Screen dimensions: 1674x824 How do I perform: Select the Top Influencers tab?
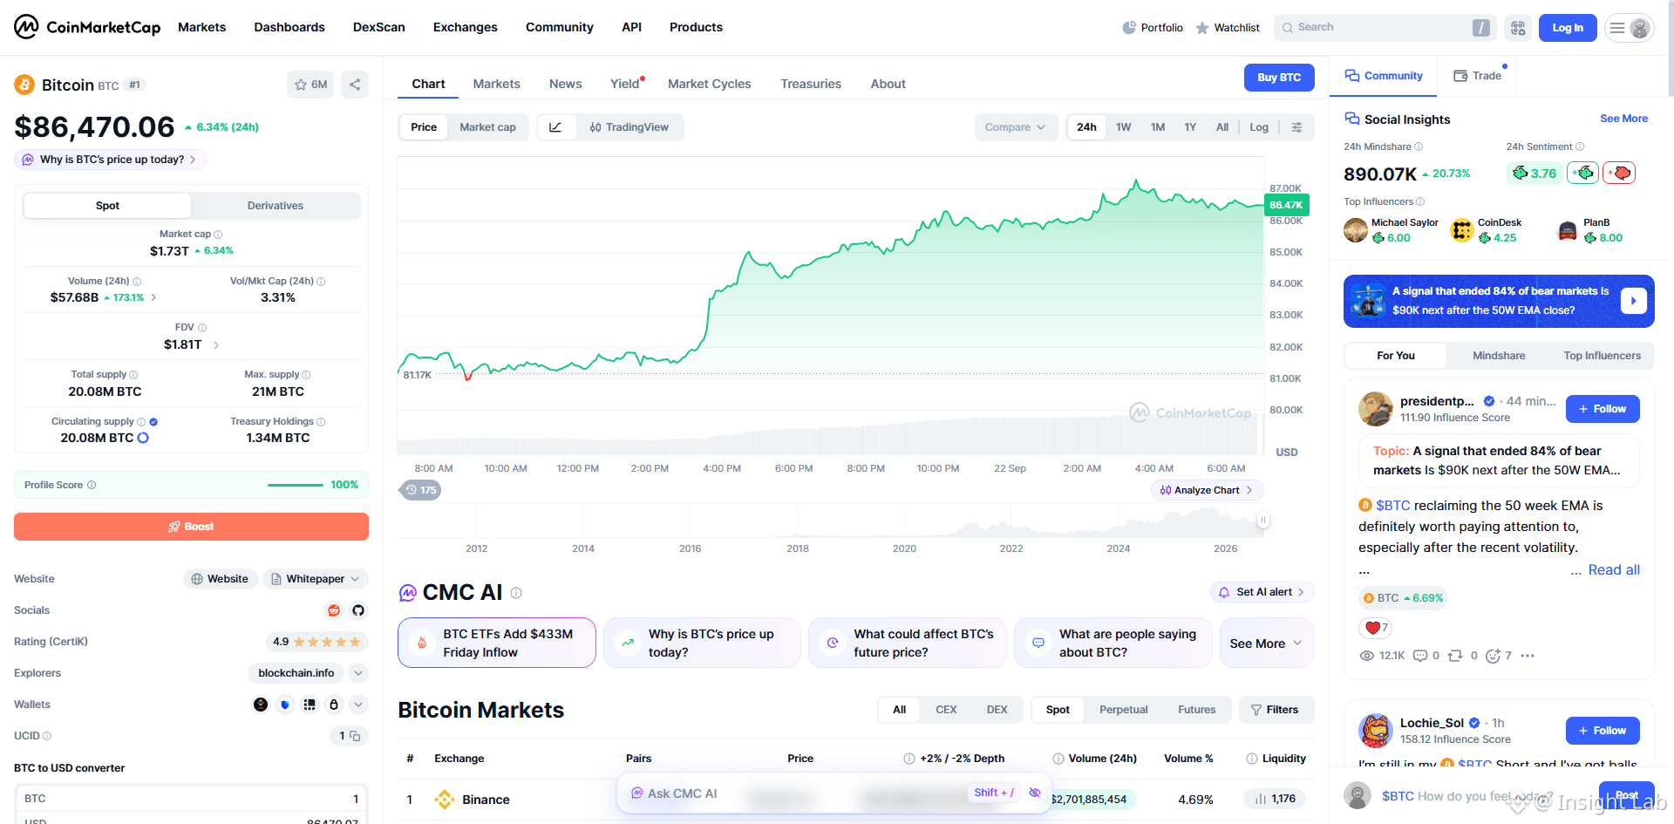tap(1603, 356)
